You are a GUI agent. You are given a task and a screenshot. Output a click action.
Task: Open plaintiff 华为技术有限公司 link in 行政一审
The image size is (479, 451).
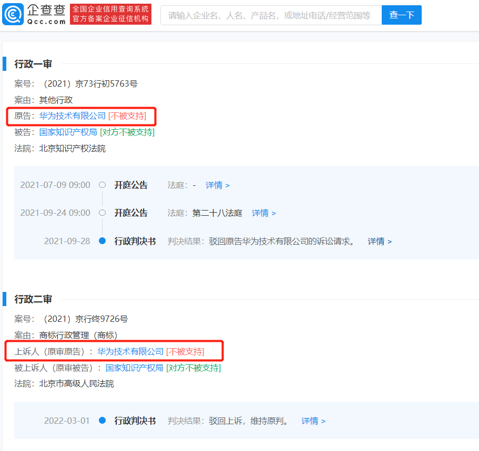(x=73, y=116)
